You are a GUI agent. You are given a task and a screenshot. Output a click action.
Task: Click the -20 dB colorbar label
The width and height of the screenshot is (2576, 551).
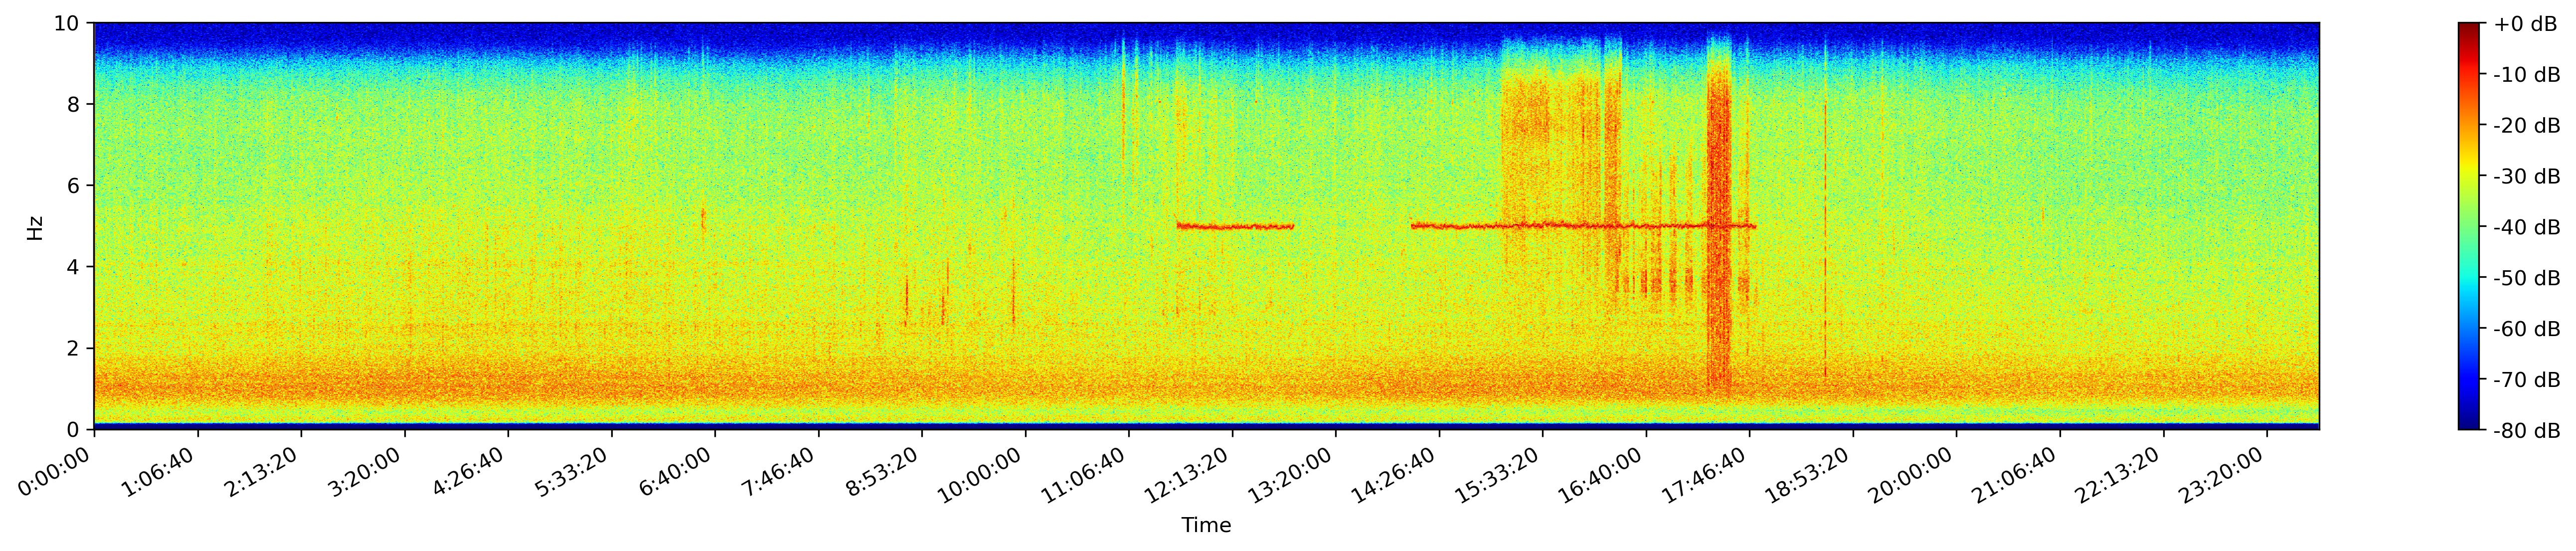(2527, 126)
